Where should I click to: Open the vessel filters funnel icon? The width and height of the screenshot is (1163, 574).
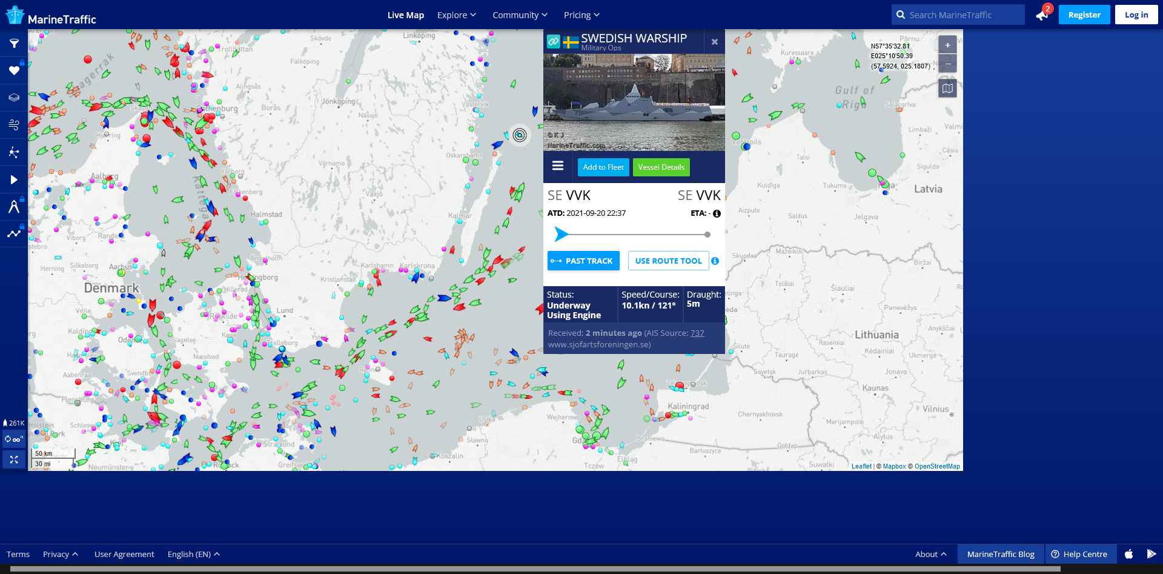[14, 43]
